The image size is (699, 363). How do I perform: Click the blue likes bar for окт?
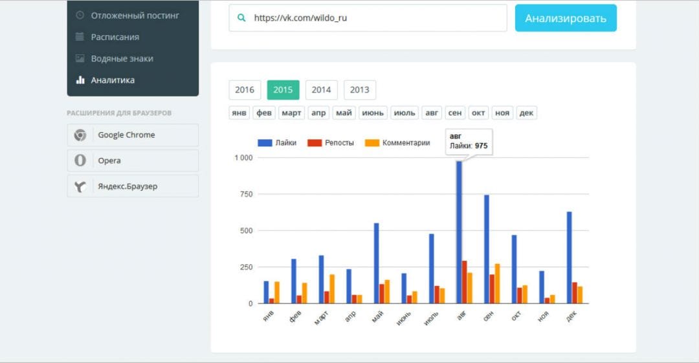coord(515,269)
